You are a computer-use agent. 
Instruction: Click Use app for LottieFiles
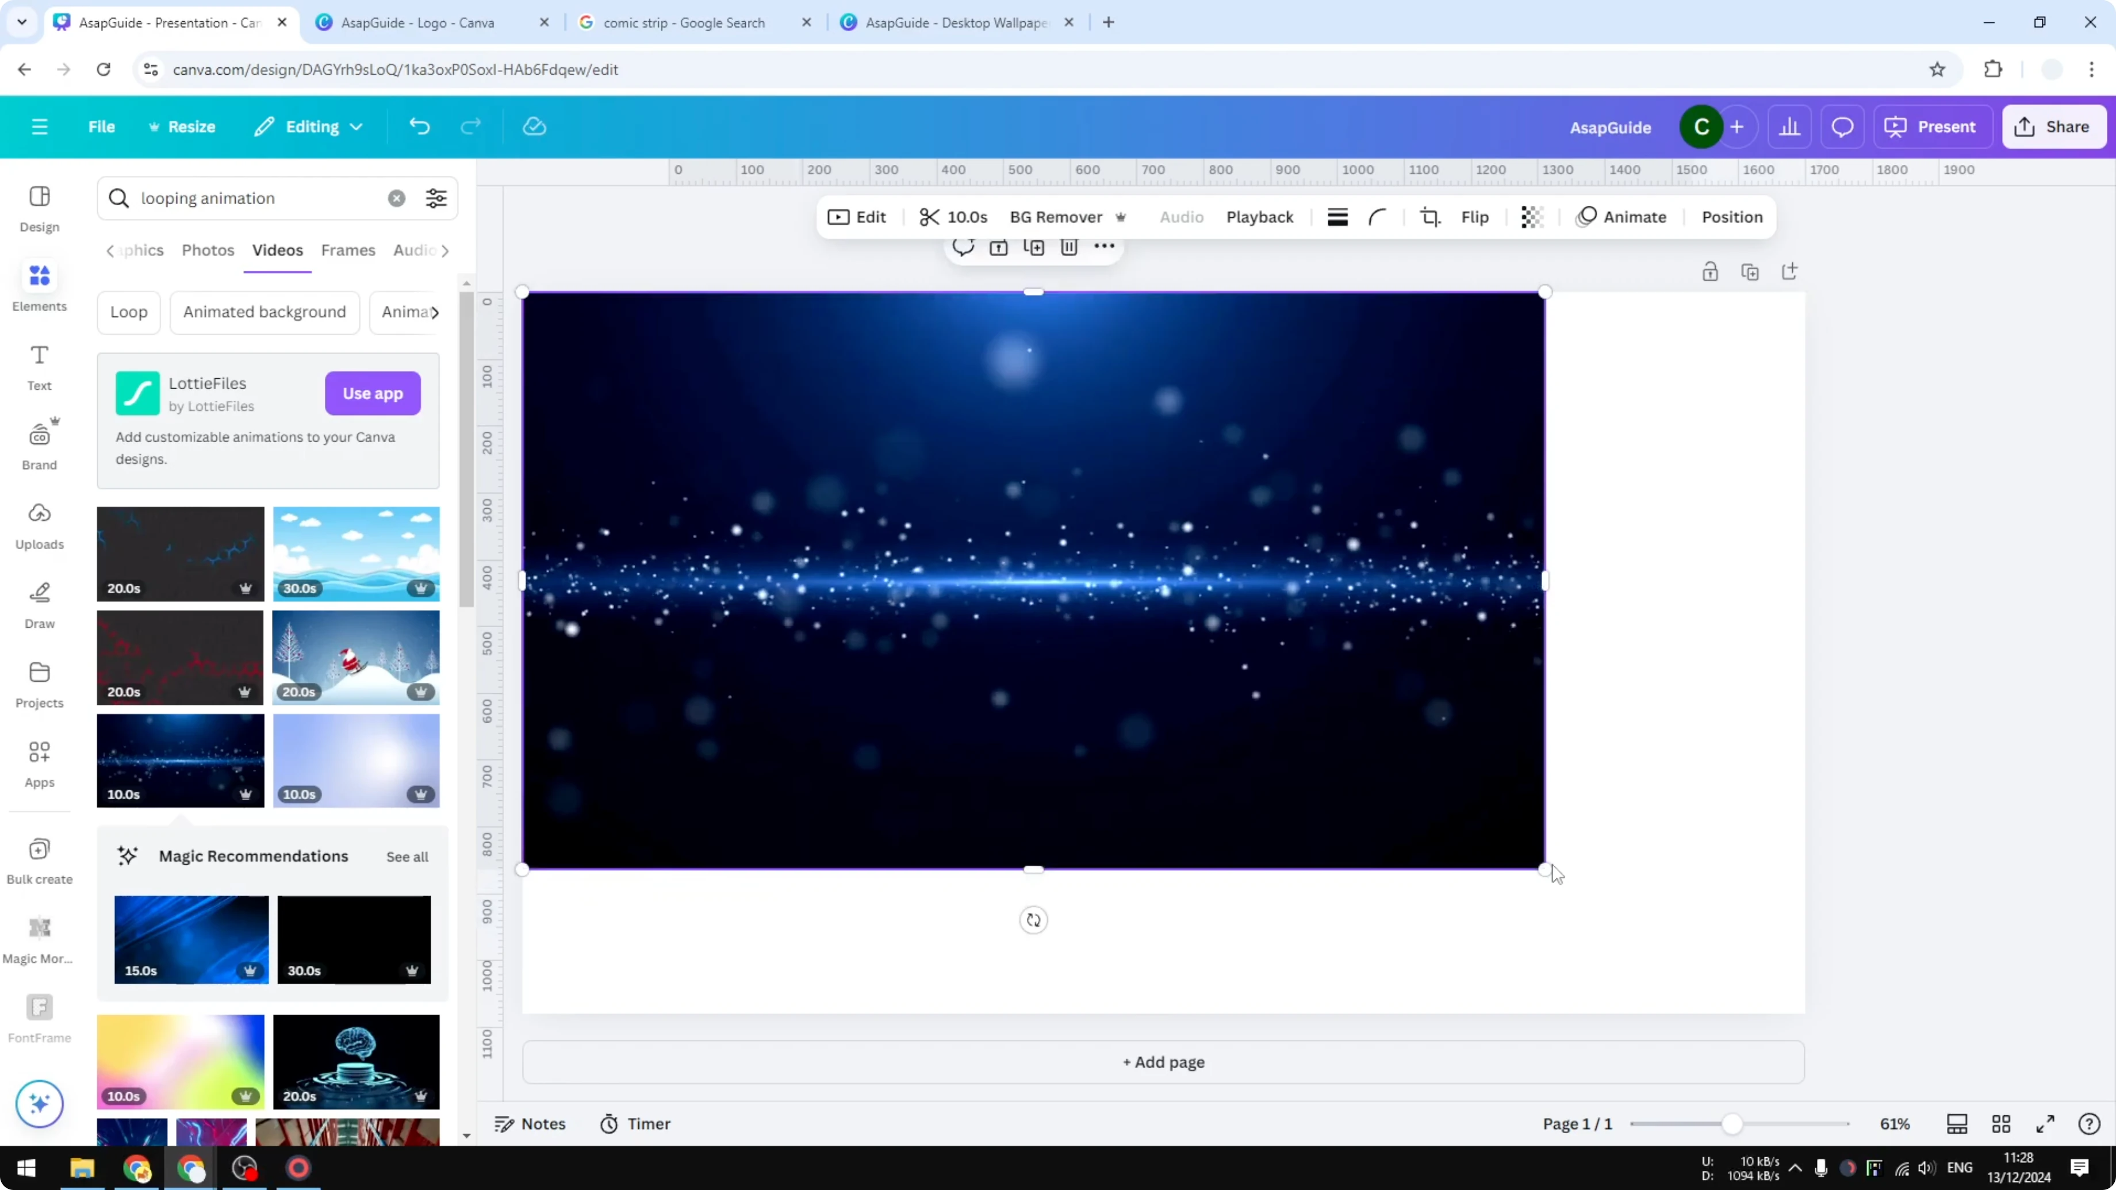click(372, 393)
